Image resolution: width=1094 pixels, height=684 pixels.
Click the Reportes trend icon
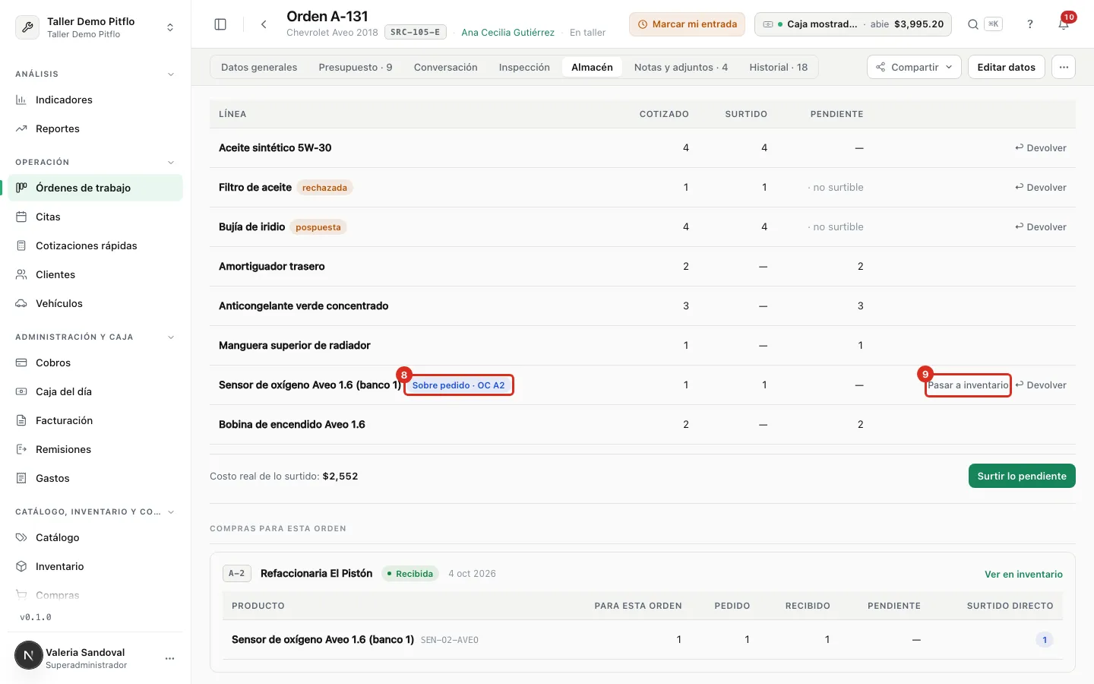(21, 128)
